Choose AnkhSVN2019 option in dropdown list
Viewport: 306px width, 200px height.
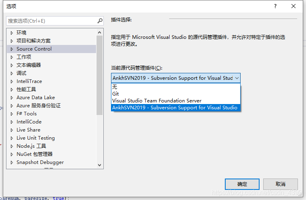[176, 108]
